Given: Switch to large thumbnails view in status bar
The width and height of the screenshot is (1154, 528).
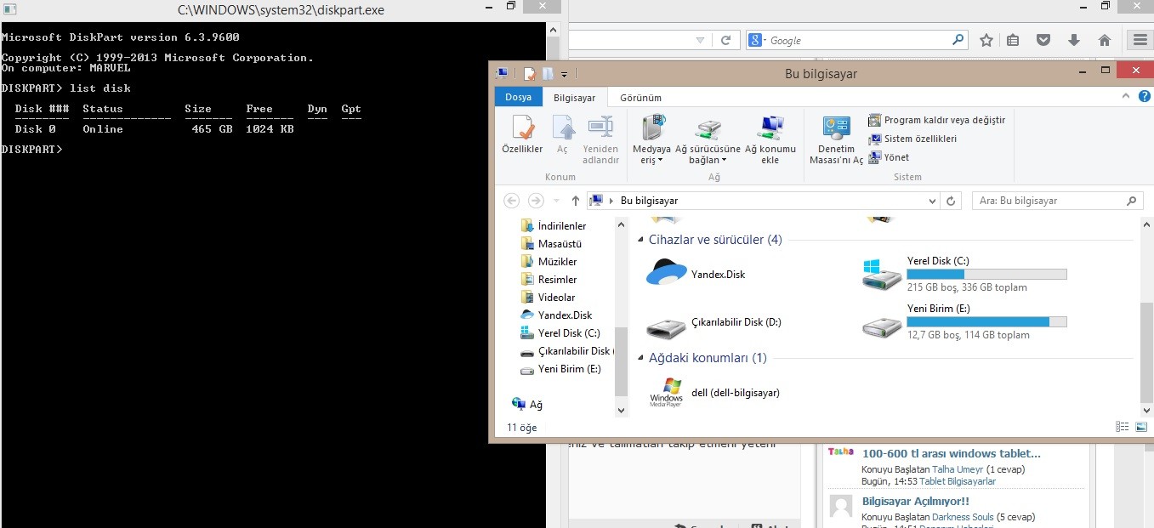Looking at the screenshot, I should point(1140,427).
